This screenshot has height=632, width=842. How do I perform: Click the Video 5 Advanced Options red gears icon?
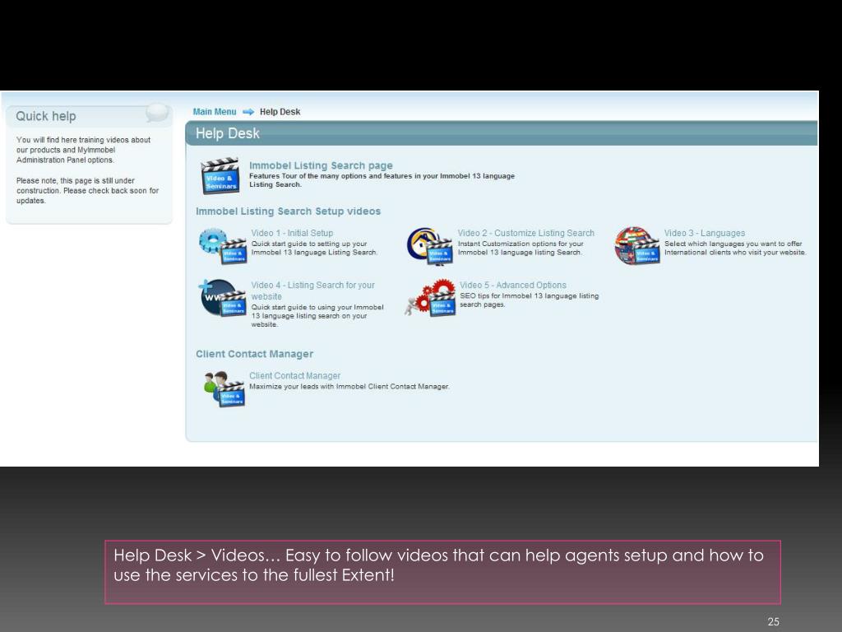coord(430,298)
